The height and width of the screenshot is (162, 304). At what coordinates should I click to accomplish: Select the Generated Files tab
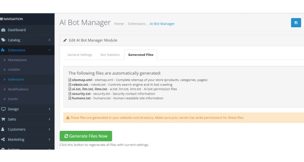pyautogui.click(x=141, y=55)
